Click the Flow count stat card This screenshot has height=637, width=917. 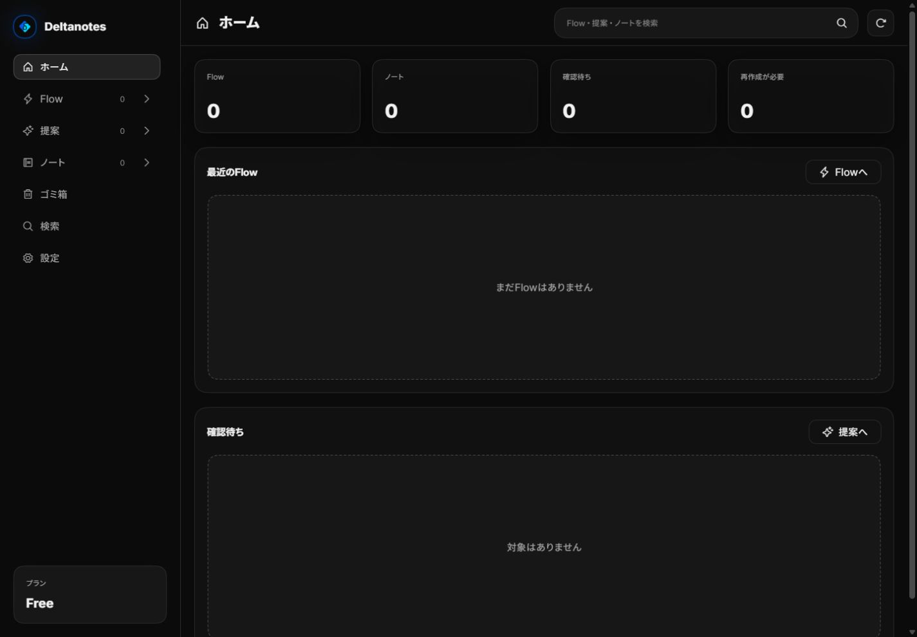point(277,97)
